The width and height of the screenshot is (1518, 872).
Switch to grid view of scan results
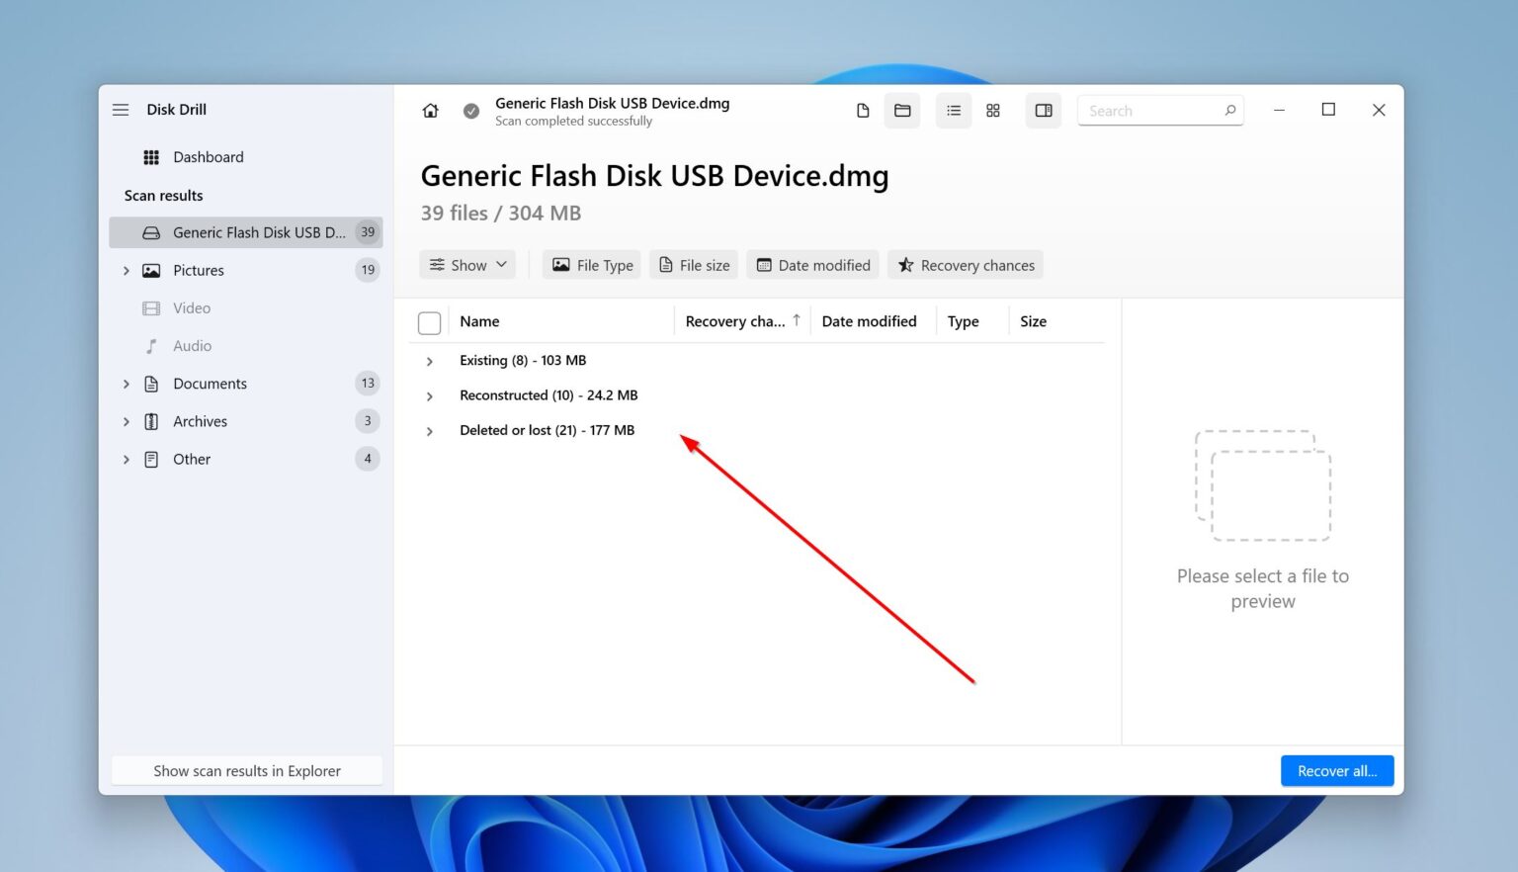coord(993,110)
